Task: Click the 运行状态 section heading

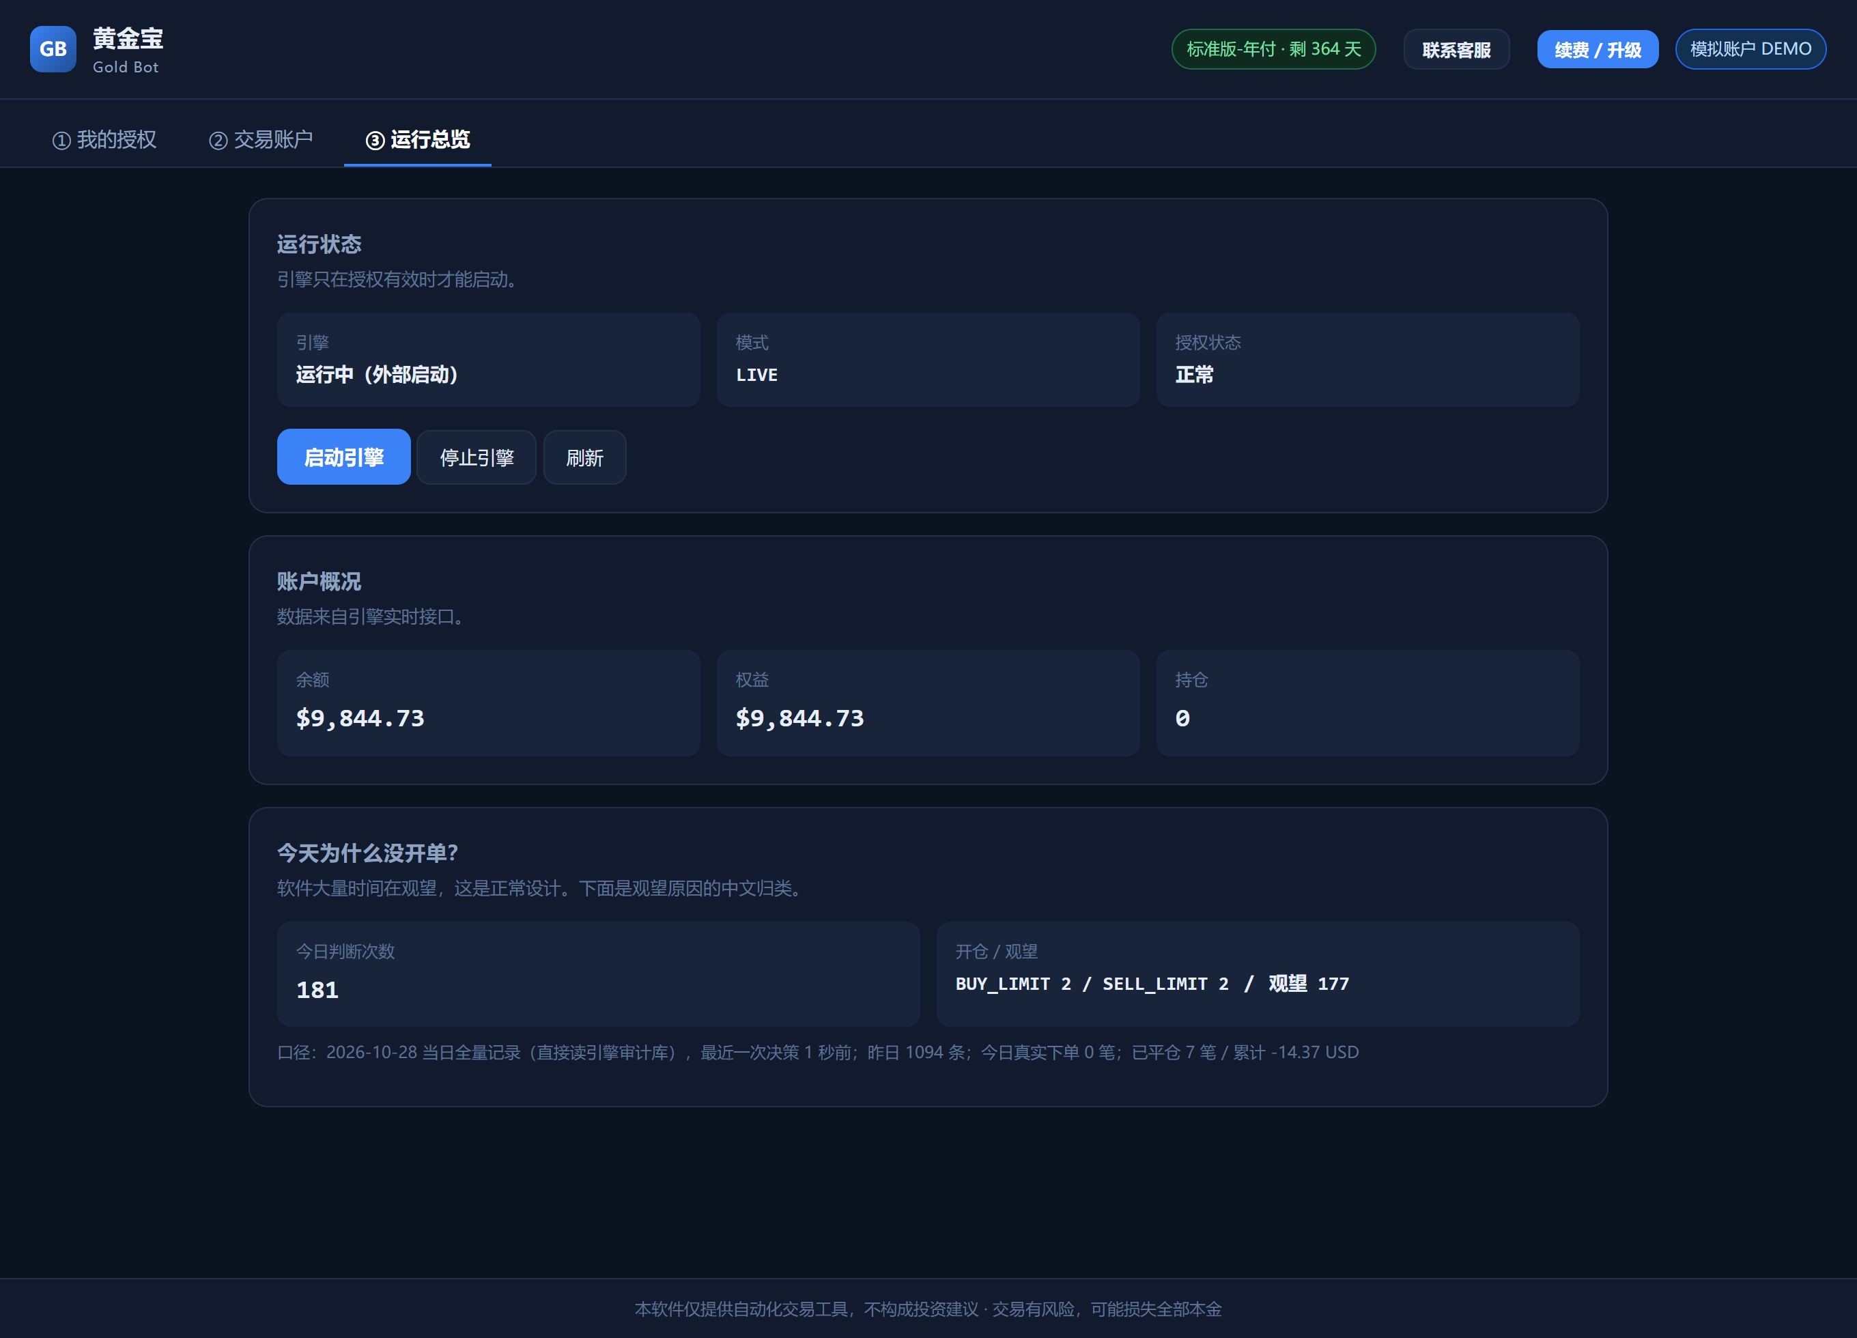Action: point(320,244)
